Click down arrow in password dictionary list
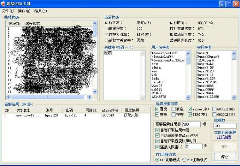The width and height of the screenshot is (240, 166). (x=234, y=97)
